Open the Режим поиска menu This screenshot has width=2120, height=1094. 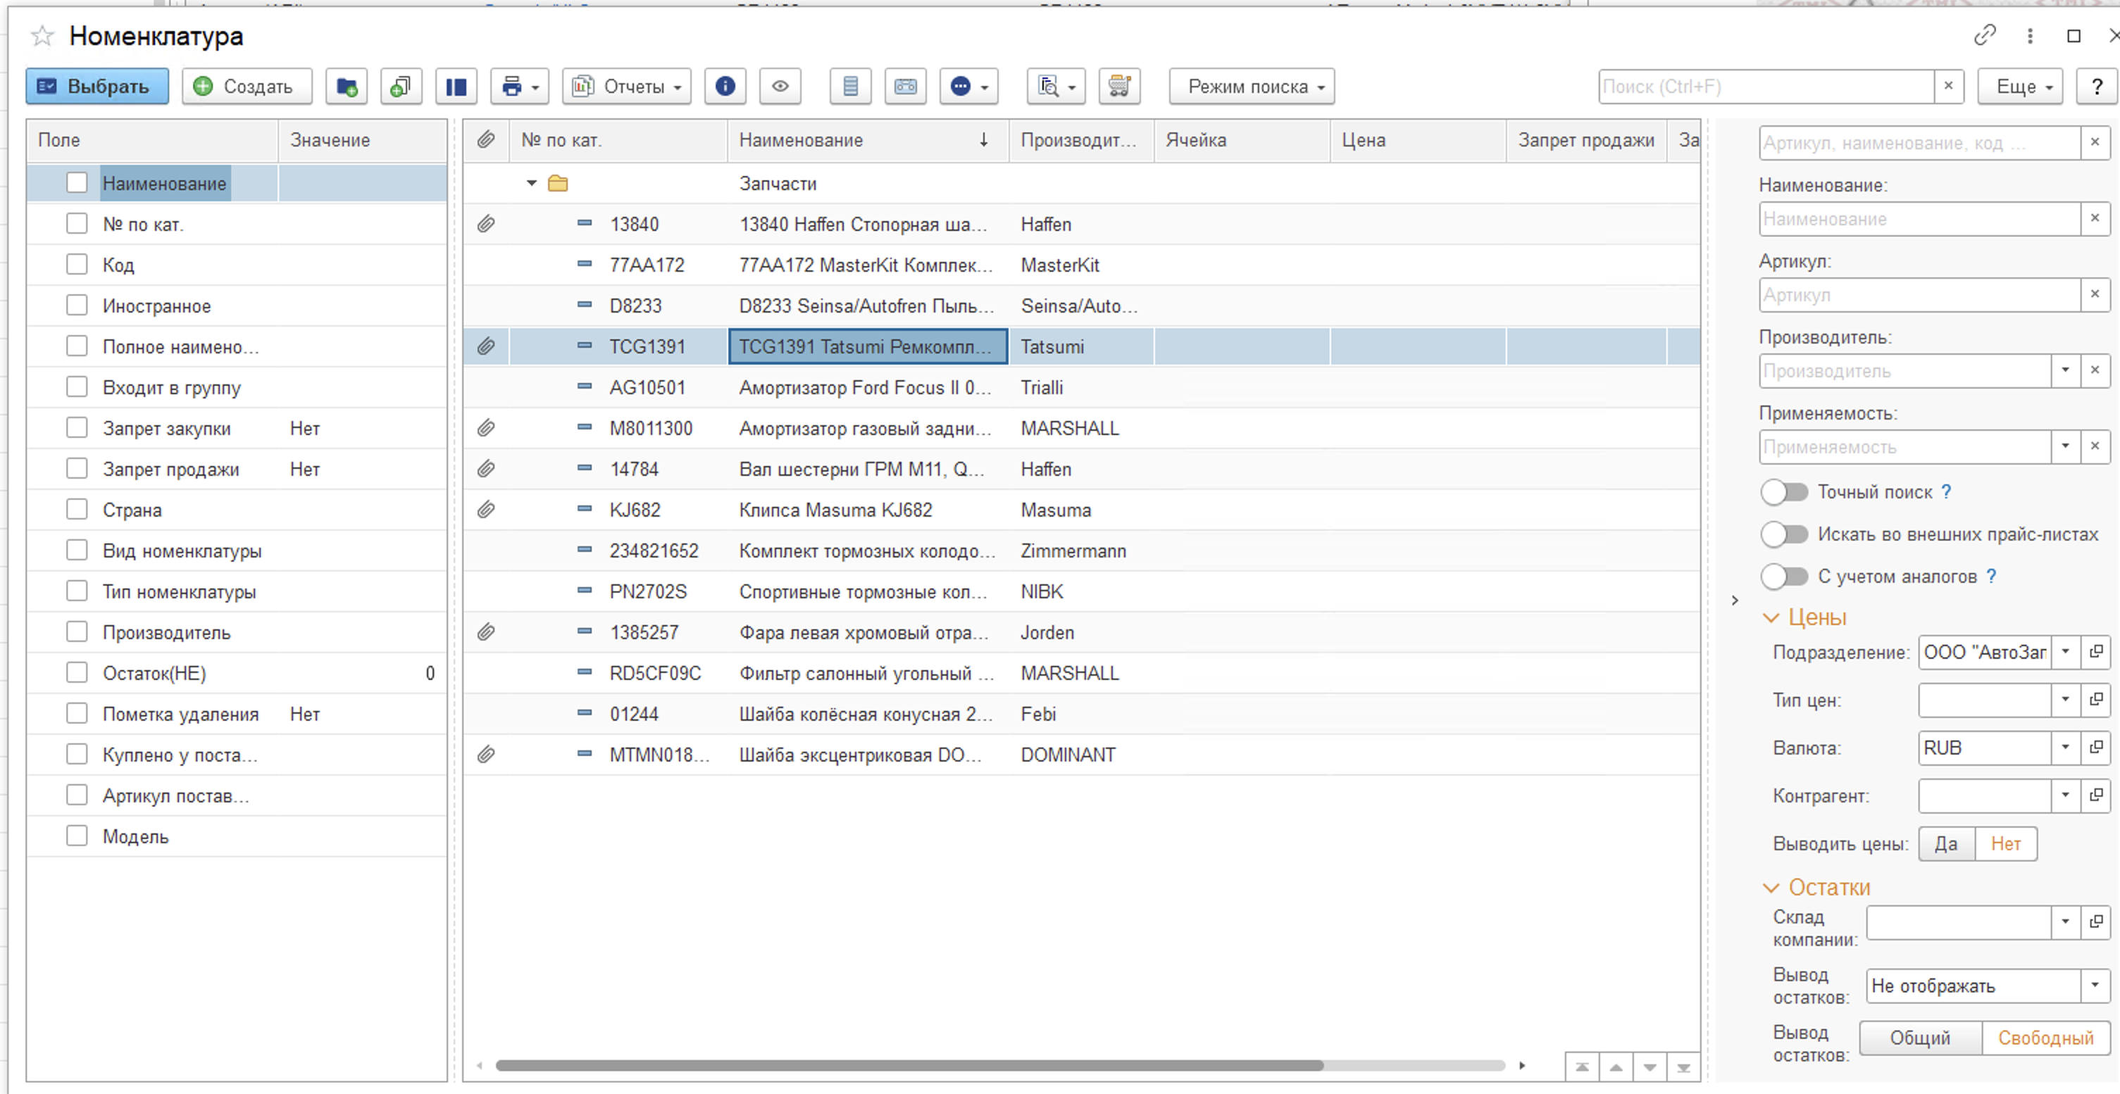pos(1252,87)
